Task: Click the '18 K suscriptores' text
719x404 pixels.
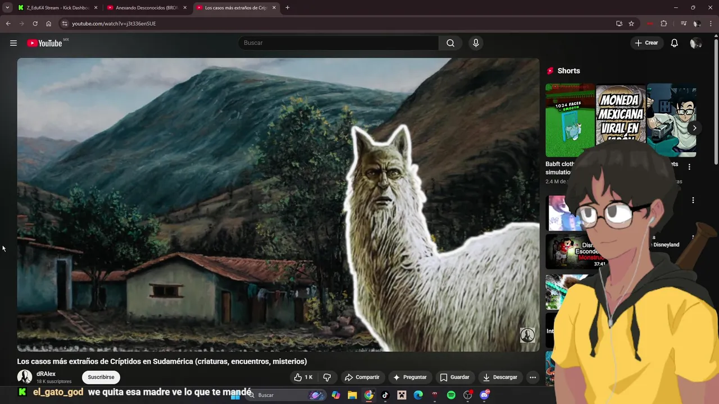Action: 54,382
